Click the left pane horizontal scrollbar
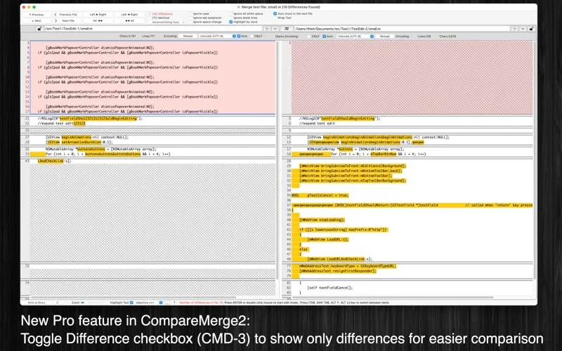This screenshot has height=351, width=562. tap(133, 297)
